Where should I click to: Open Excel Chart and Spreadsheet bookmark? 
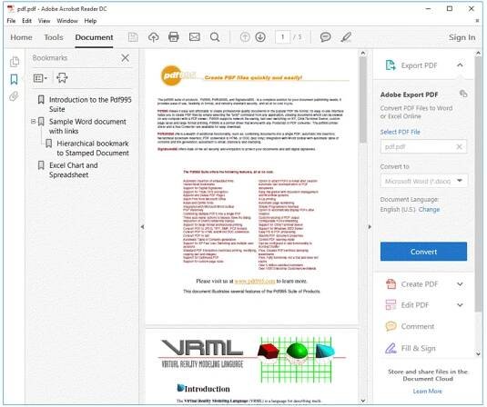click(x=74, y=170)
